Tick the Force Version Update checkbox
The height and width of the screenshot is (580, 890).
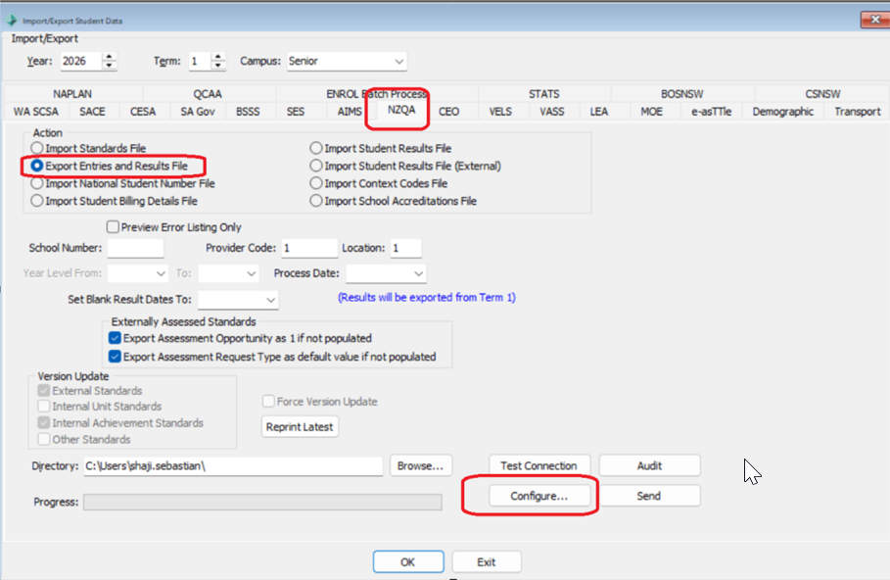click(x=268, y=402)
